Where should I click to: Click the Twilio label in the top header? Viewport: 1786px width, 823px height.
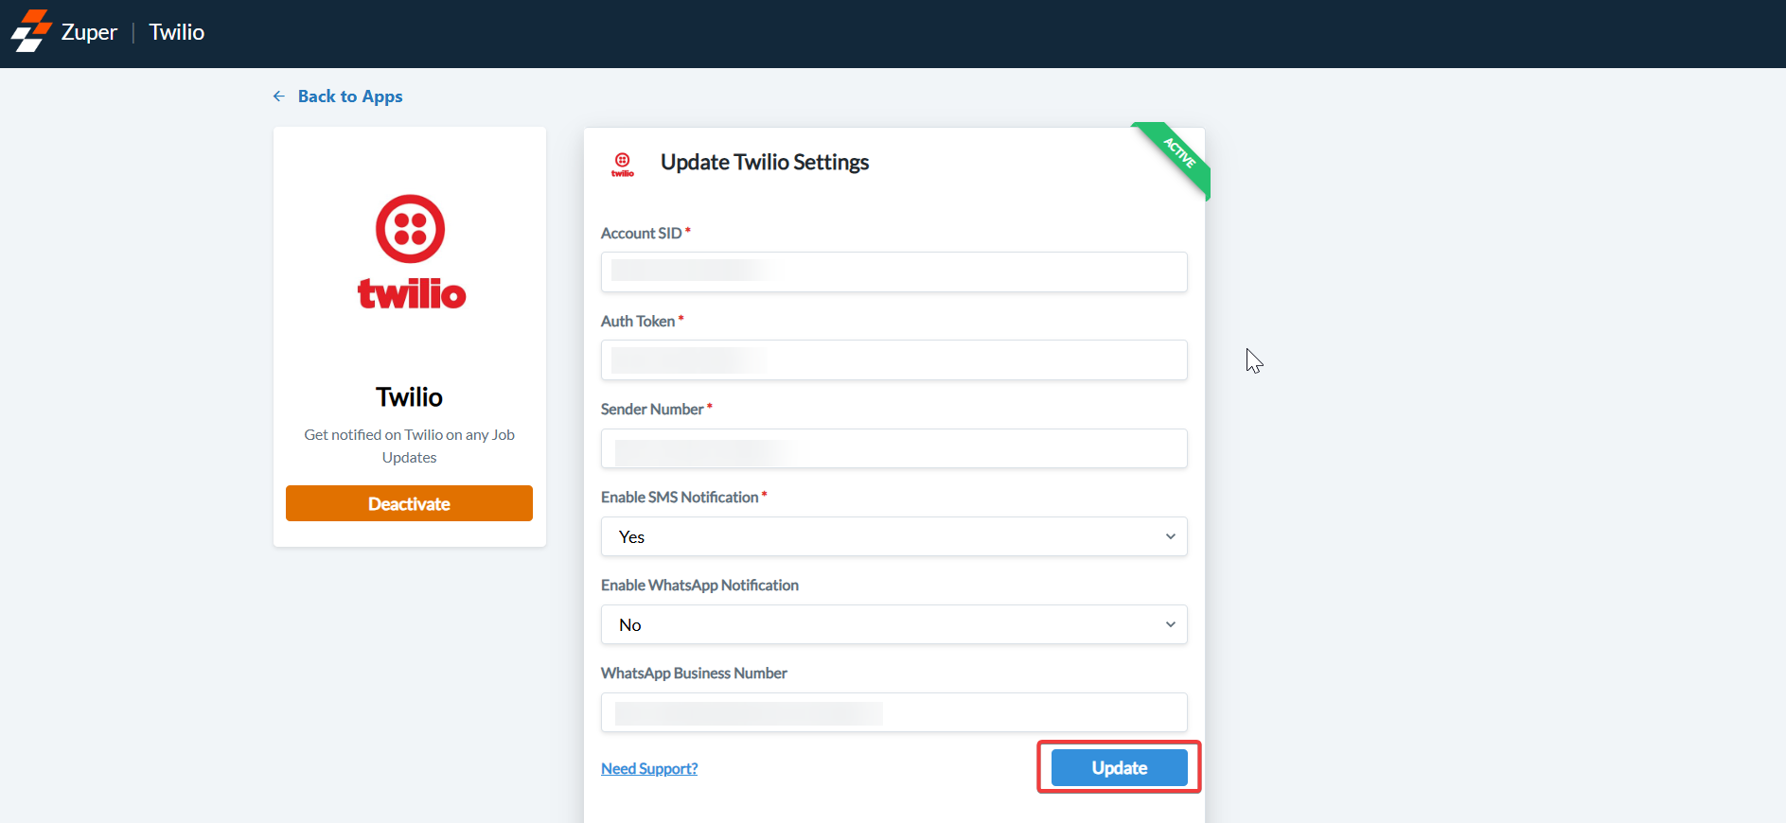tap(177, 32)
